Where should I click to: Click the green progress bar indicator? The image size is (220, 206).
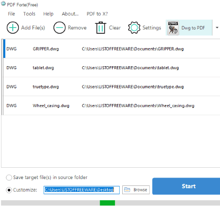click(108, 203)
